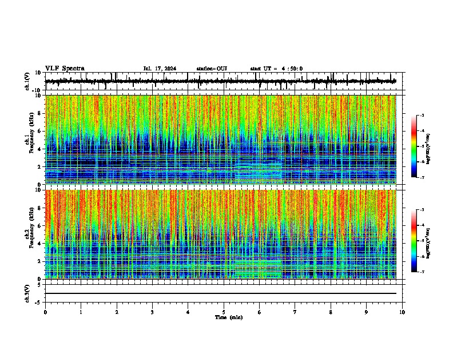Screen dimensions: 453x350
Task: Click the Time (min) axis label
Action: tap(229, 317)
